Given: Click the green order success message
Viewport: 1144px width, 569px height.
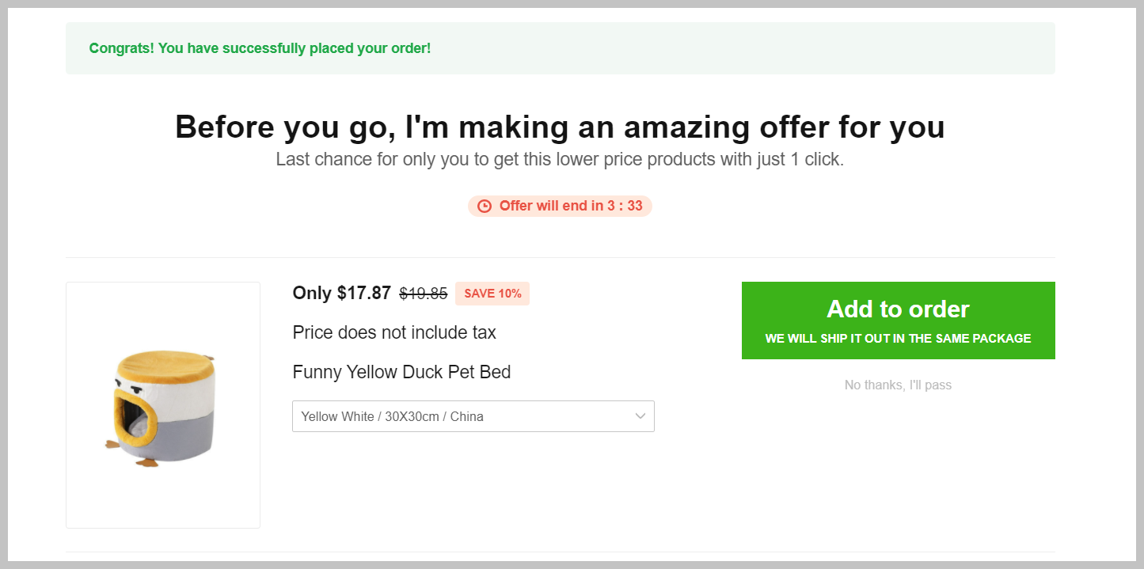Looking at the screenshot, I should 260,48.
